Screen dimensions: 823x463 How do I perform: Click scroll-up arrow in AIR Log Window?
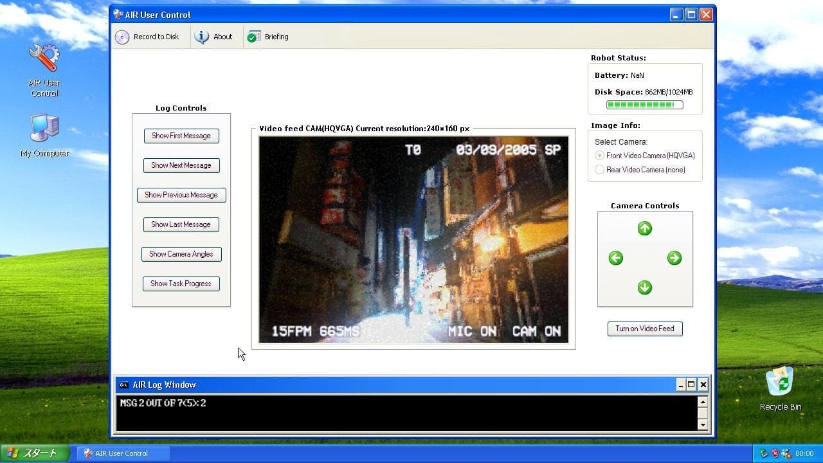tap(703, 402)
